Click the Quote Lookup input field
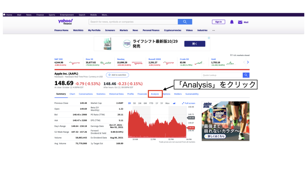307x173 pixels. pyautogui.click(x=222, y=75)
